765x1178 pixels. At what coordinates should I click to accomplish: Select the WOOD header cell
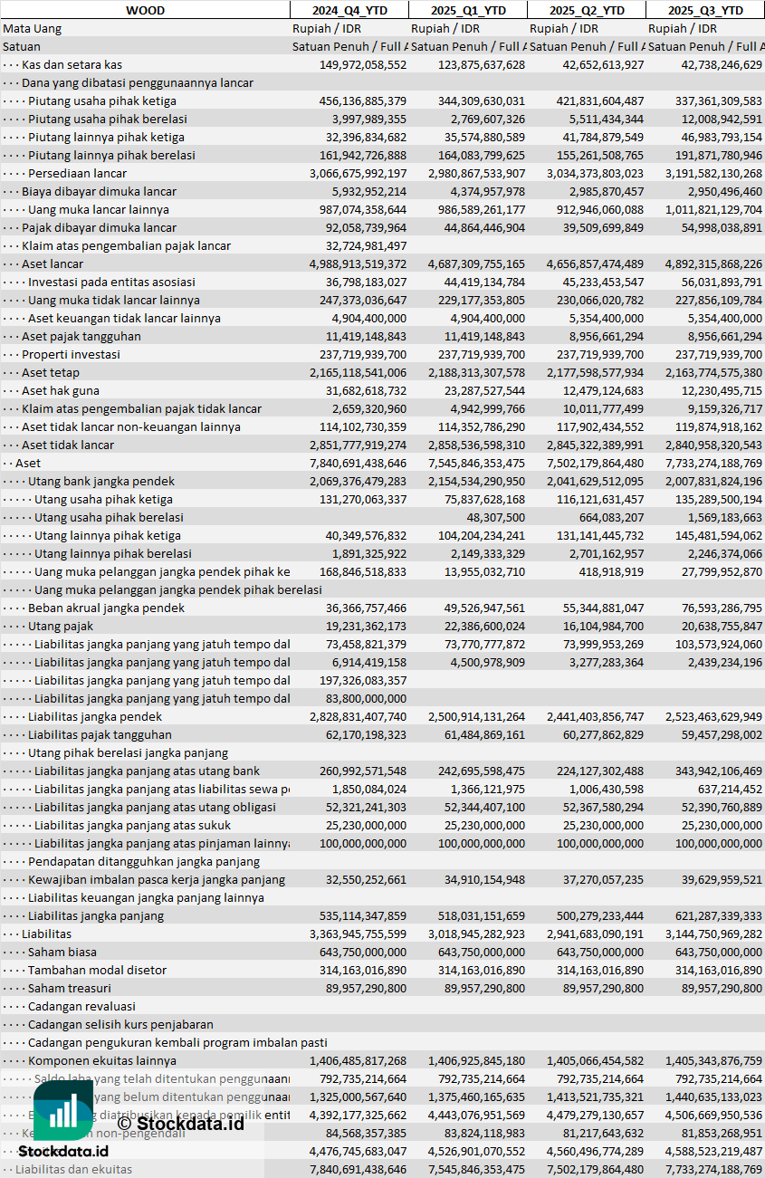pyautogui.click(x=145, y=10)
